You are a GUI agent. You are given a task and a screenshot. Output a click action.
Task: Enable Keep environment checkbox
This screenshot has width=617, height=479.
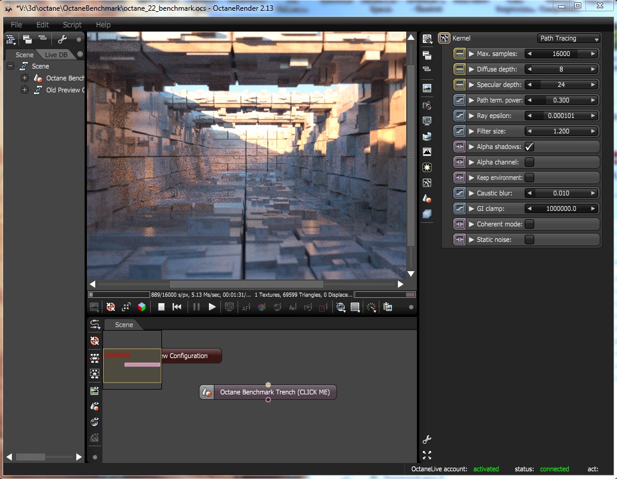529,178
